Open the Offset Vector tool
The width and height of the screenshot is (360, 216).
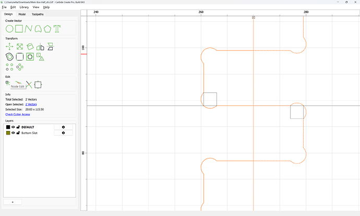tap(9, 57)
